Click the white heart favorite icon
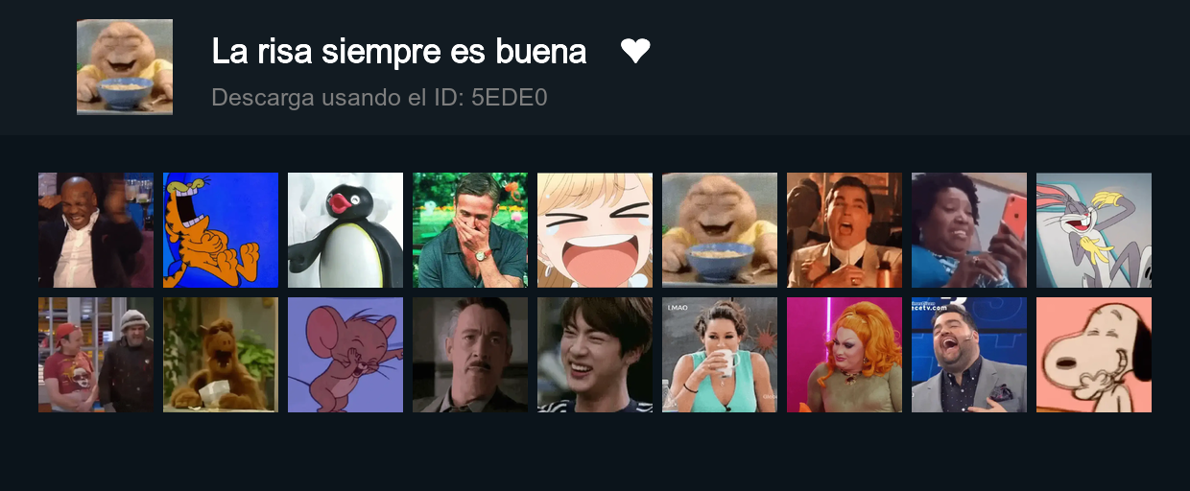Screen dimensions: 1190x491 point(635,51)
